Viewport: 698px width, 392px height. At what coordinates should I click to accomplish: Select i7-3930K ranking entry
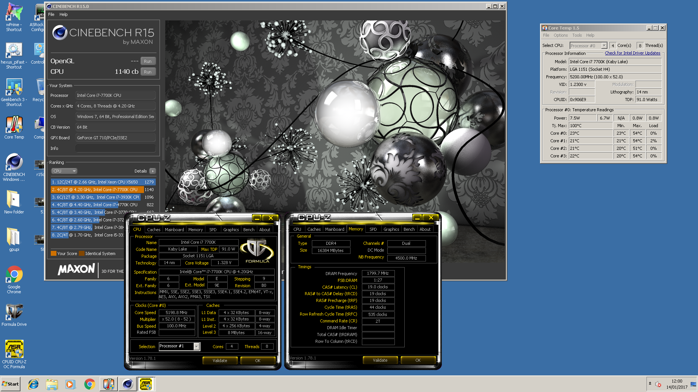102,197
